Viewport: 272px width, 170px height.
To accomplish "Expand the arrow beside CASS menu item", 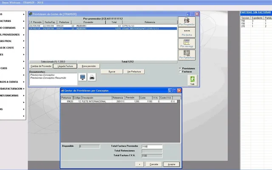I will point(24,68).
